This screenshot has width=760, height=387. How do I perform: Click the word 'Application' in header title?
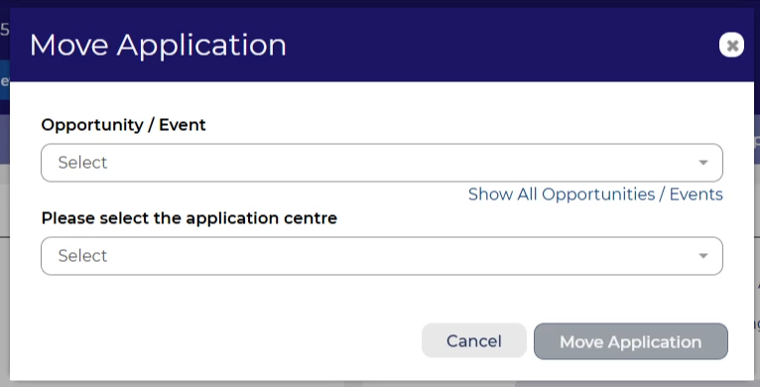click(201, 46)
